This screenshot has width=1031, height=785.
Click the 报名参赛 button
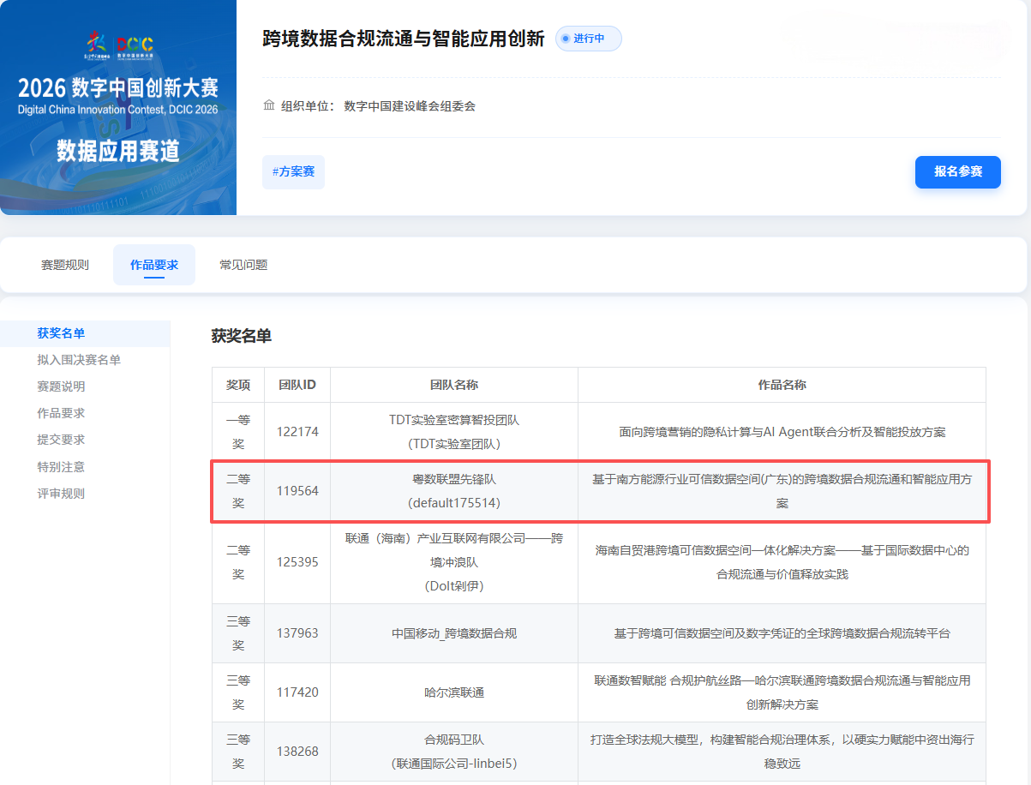pos(958,171)
